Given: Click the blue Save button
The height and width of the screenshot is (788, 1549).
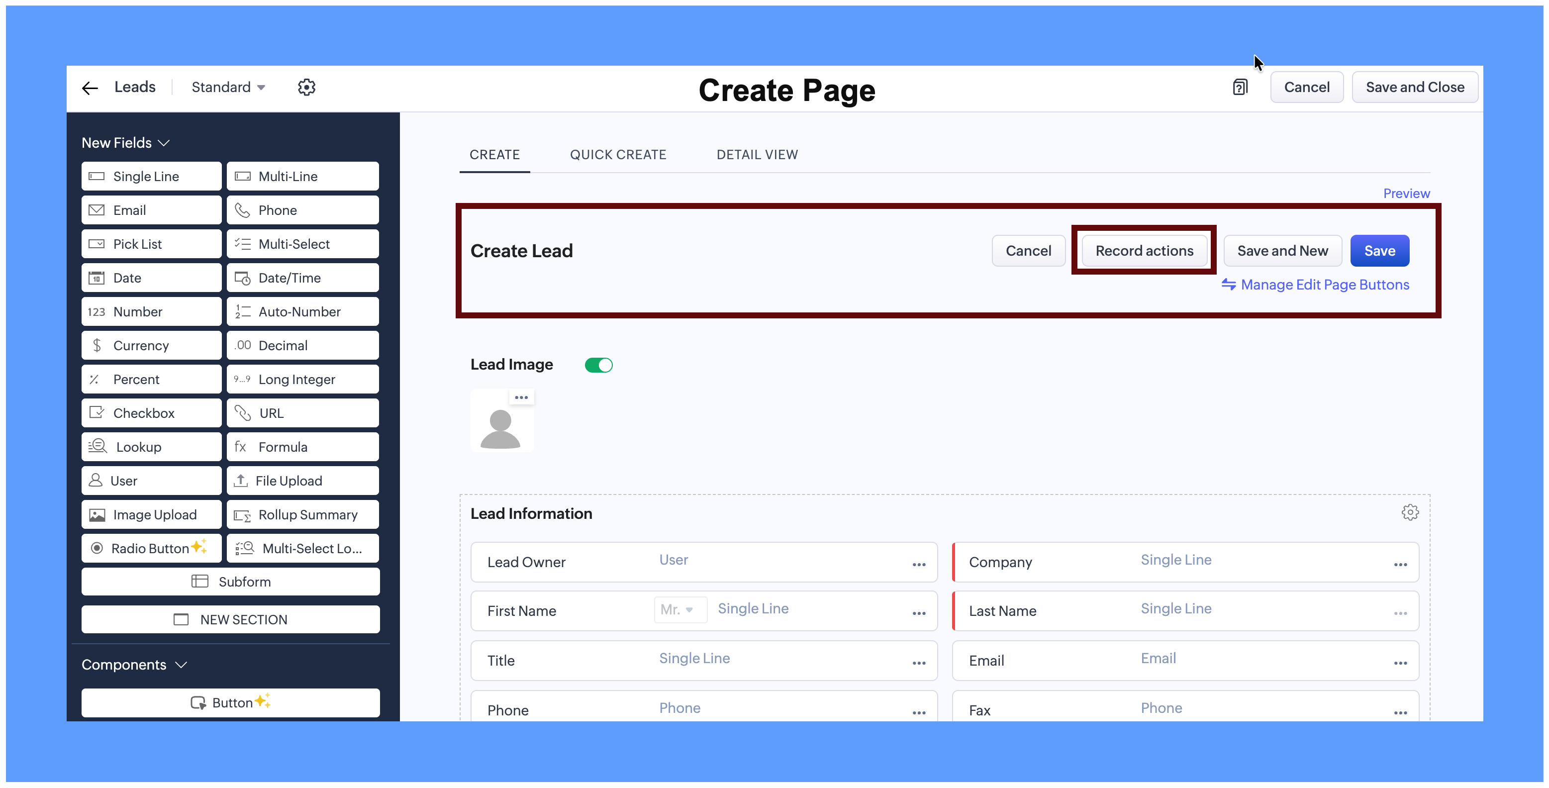Looking at the screenshot, I should [1379, 251].
